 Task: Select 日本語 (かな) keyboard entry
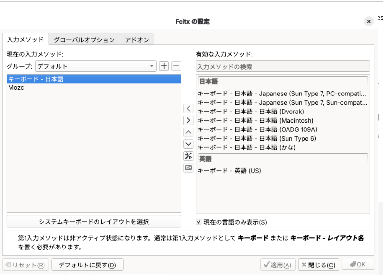click(282, 147)
